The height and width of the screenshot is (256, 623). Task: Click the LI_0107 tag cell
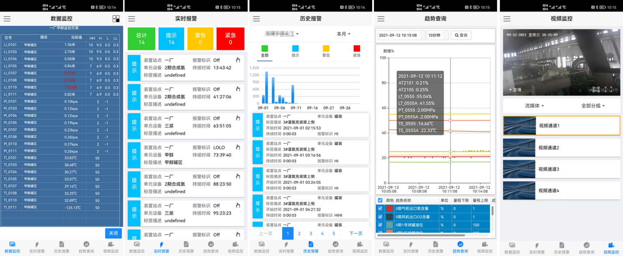tap(10, 73)
